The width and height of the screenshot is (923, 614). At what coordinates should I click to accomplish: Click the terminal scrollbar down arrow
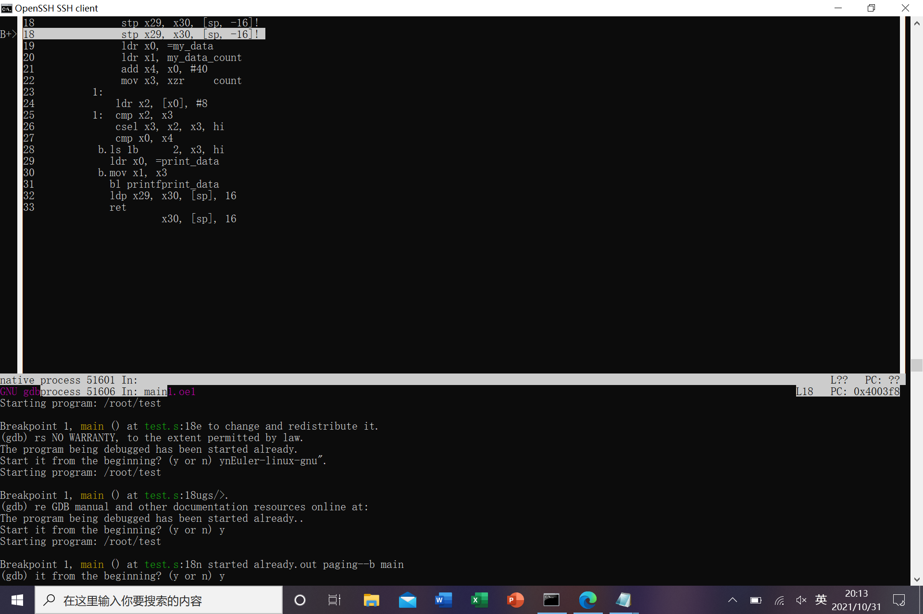click(x=917, y=579)
